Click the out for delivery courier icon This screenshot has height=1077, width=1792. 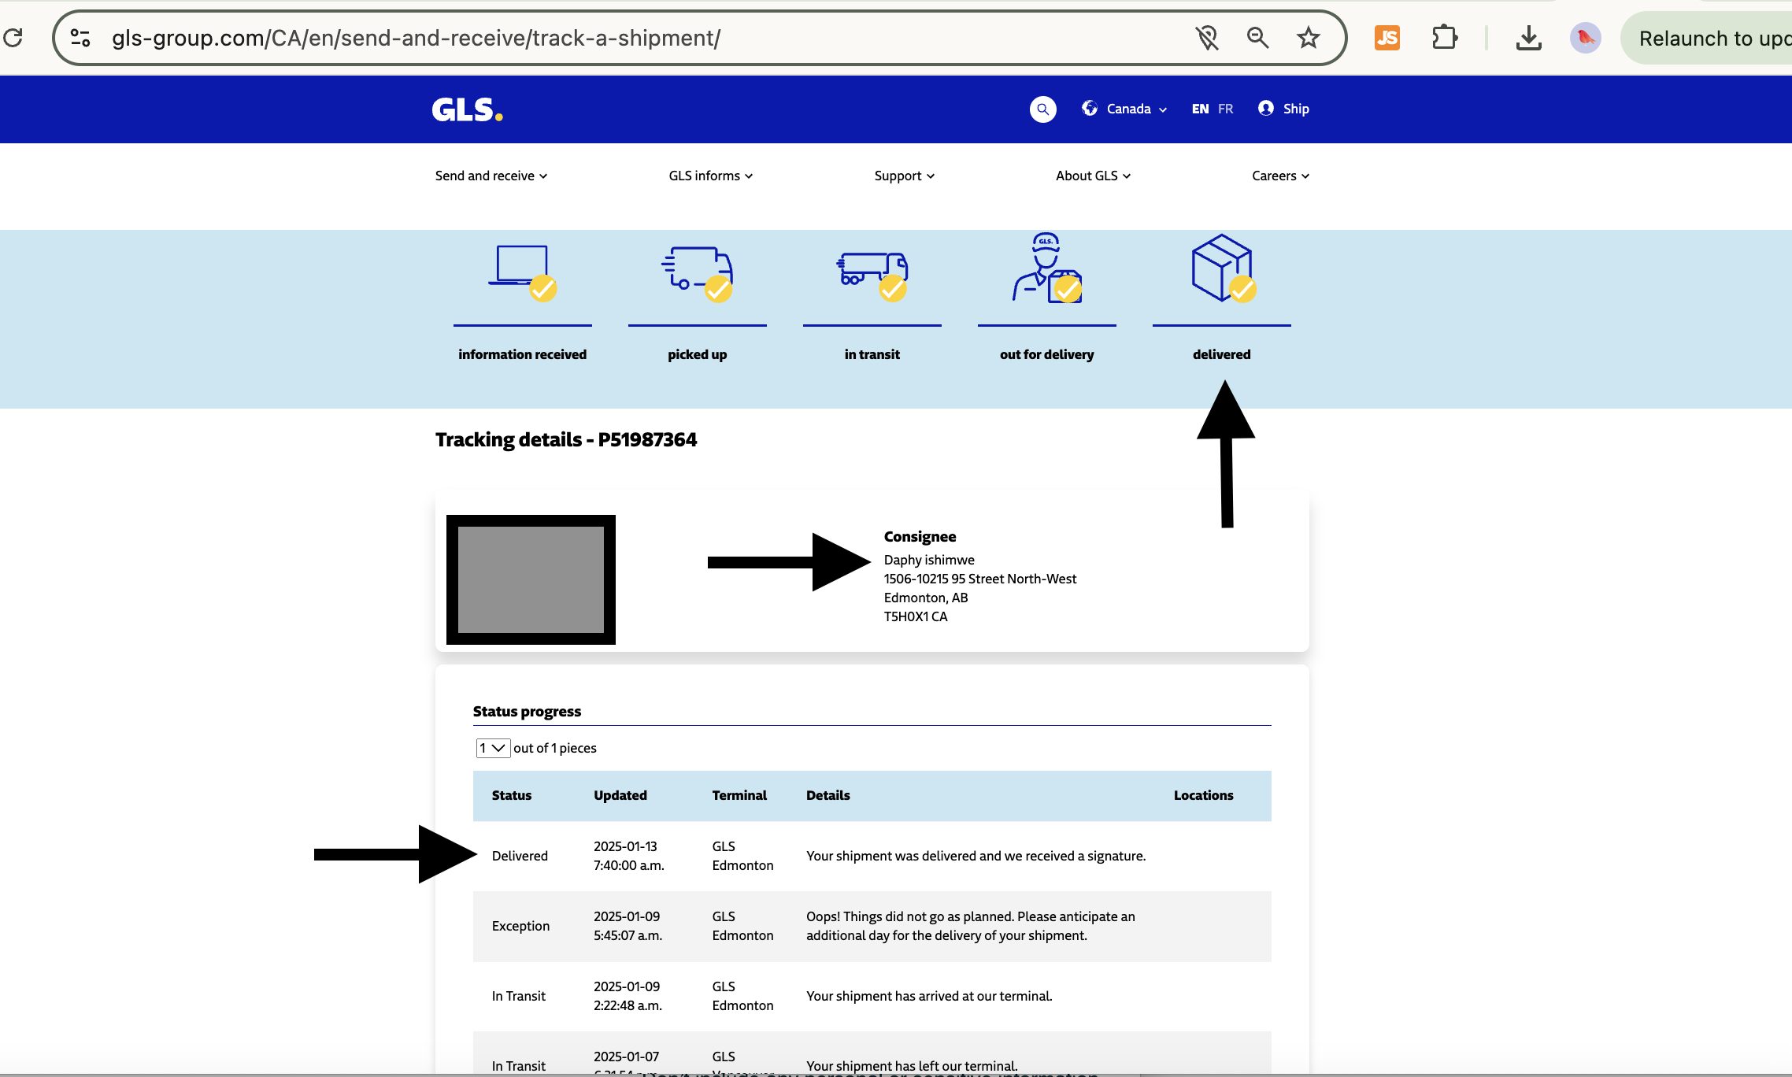click(1046, 268)
